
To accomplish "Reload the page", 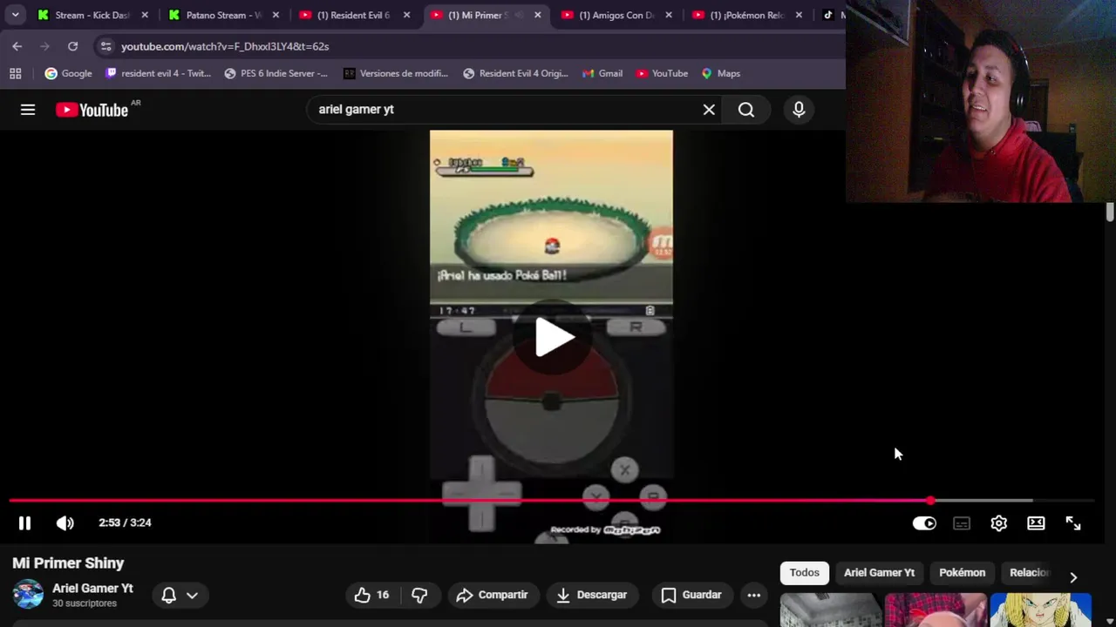I will [72, 46].
